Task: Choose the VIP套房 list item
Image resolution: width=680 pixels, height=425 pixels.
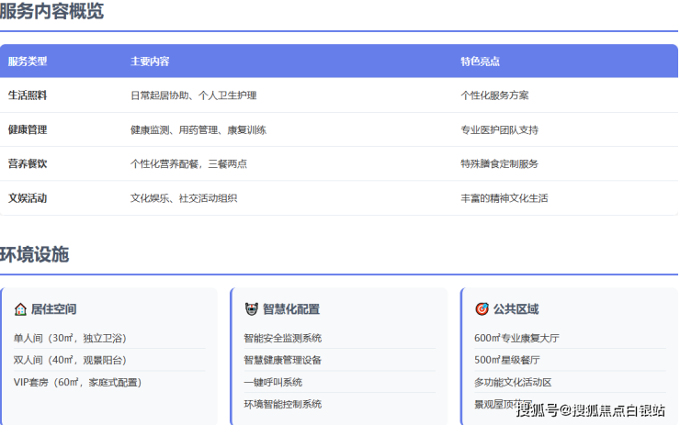Action: 77,383
